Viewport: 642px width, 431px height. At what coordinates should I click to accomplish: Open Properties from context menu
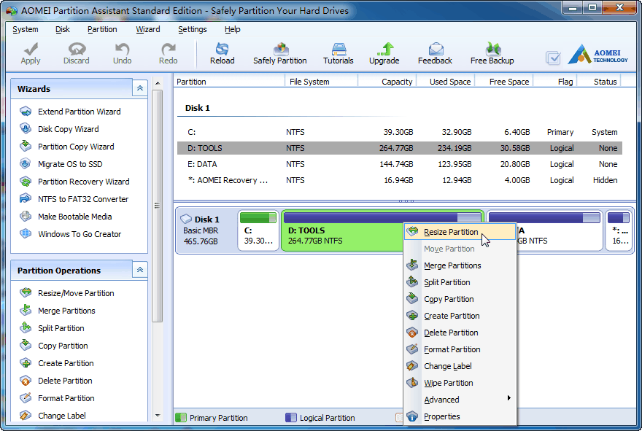(460, 416)
